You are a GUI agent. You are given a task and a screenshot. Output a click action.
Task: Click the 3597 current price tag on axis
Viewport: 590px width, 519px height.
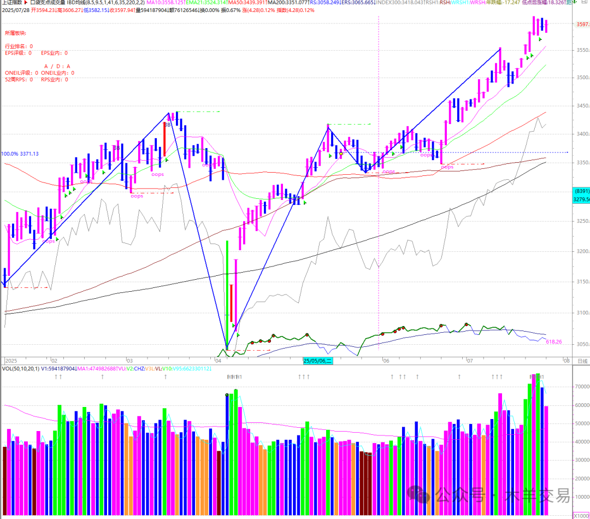point(581,24)
